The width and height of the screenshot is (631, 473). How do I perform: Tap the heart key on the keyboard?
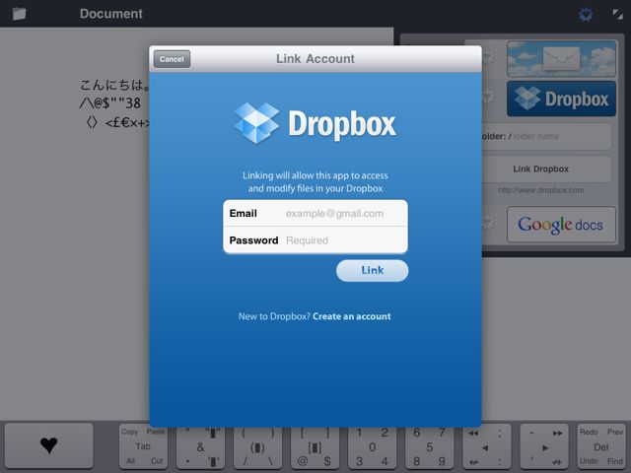[x=48, y=445]
